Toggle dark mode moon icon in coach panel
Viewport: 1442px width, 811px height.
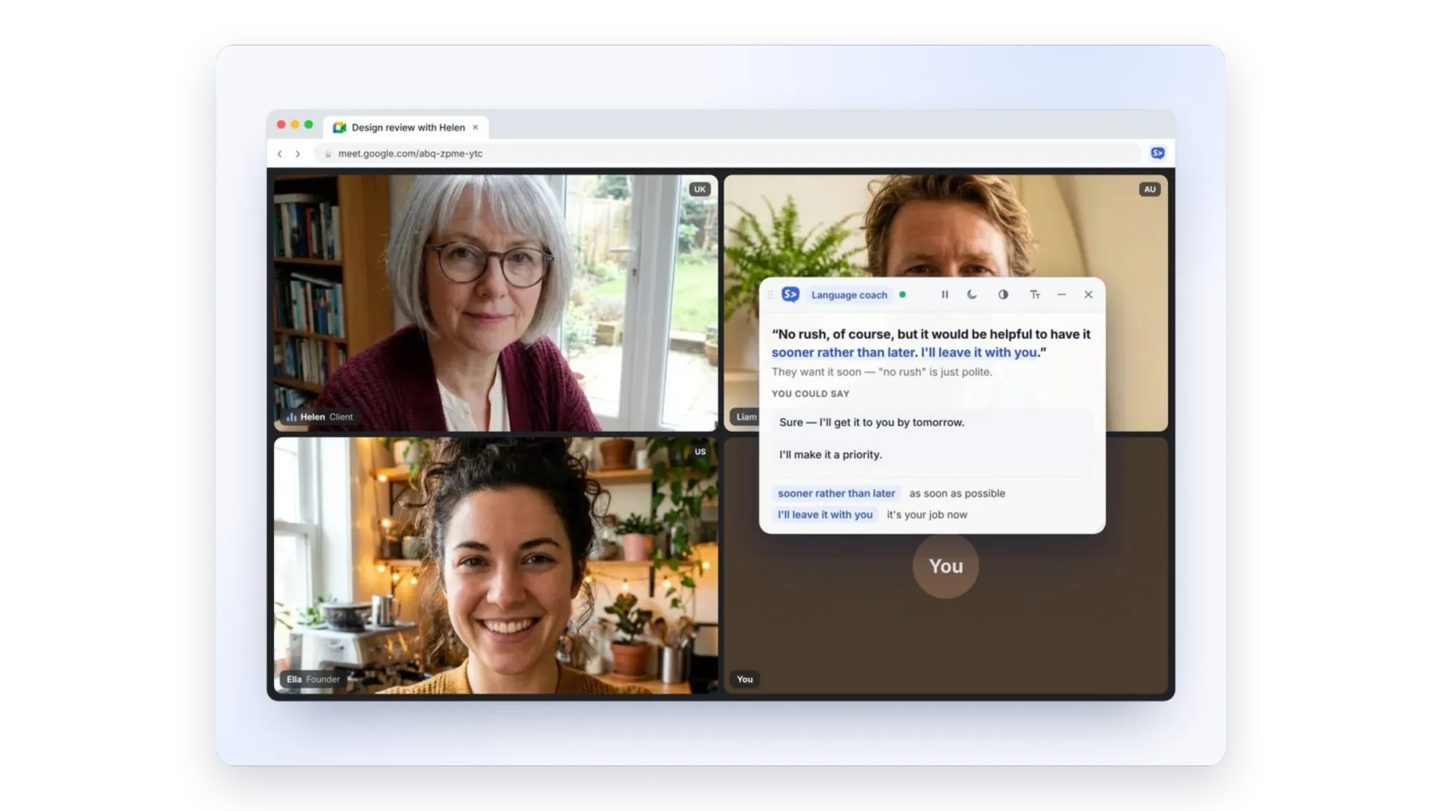tap(972, 295)
